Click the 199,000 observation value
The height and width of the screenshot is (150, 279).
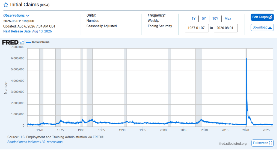28,21
